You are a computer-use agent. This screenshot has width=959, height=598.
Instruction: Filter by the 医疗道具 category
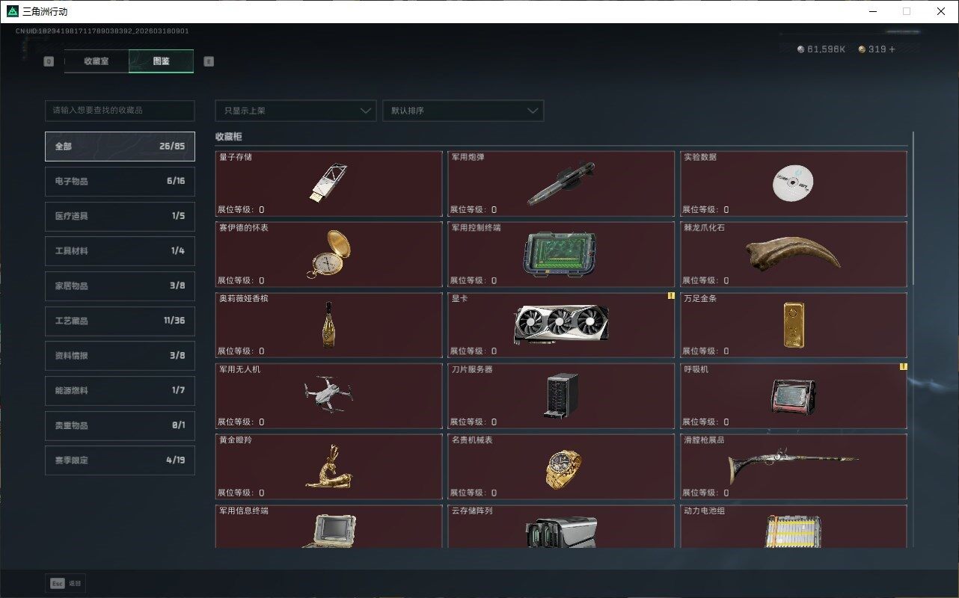[120, 216]
